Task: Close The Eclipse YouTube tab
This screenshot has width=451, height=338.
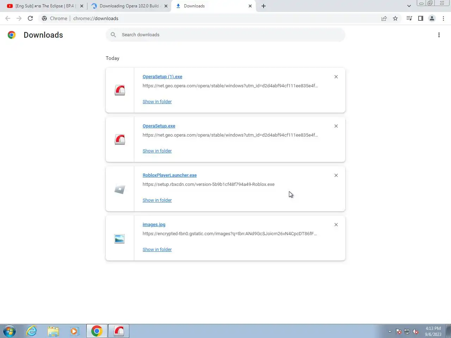Action: click(x=82, y=6)
